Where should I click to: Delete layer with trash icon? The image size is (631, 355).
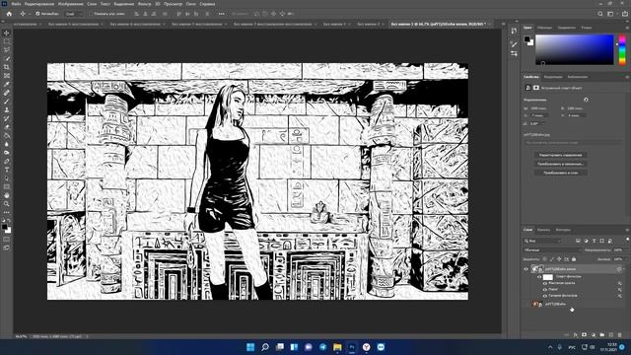620,335
